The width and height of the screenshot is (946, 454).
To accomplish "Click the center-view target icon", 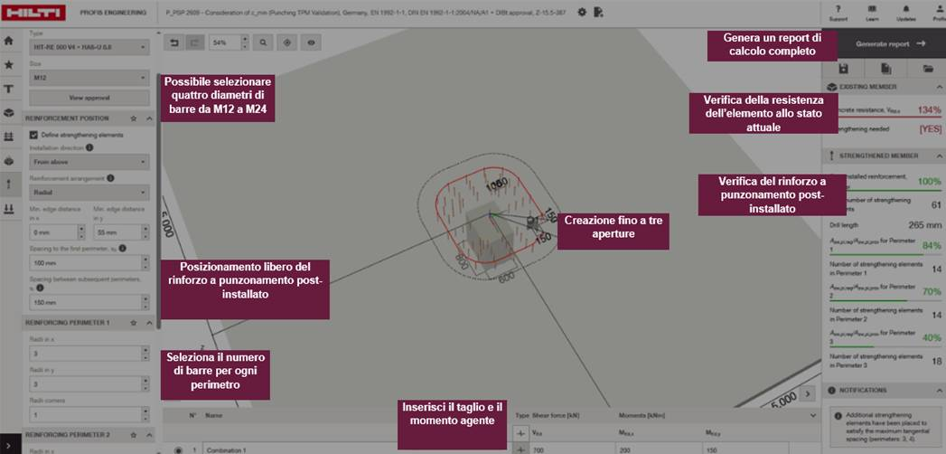I will click(x=287, y=43).
